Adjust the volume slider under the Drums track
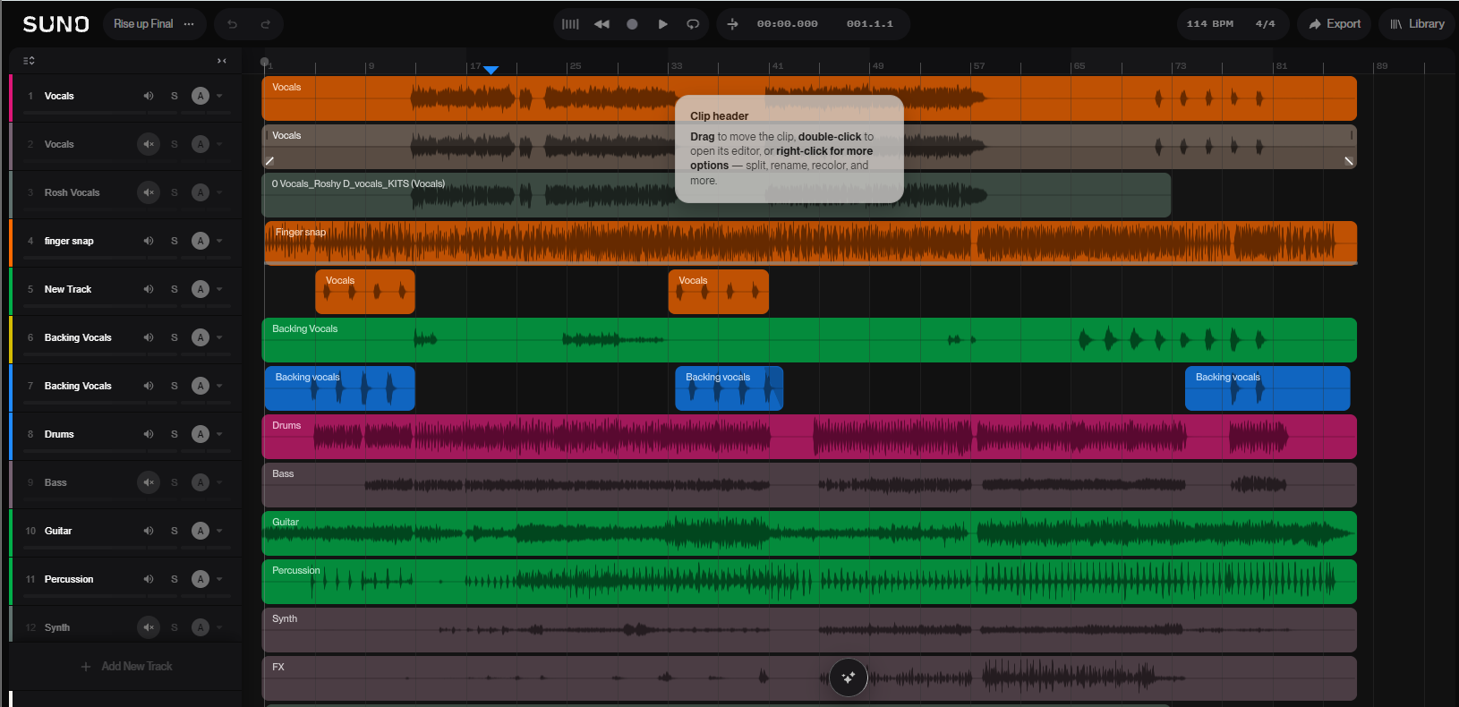 click(x=98, y=452)
